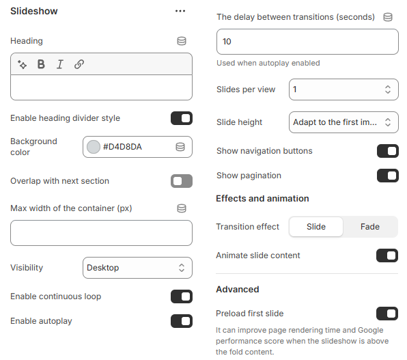Image resolution: width=407 pixels, height=360 pixels.
Task: Click dynamic source icon in Background color field
Action: 180,147
